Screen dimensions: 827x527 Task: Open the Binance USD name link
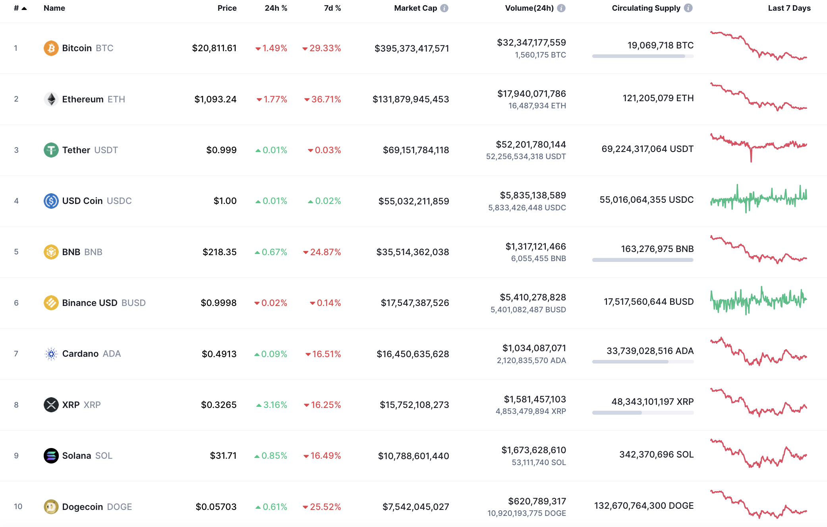coord(90,303)
